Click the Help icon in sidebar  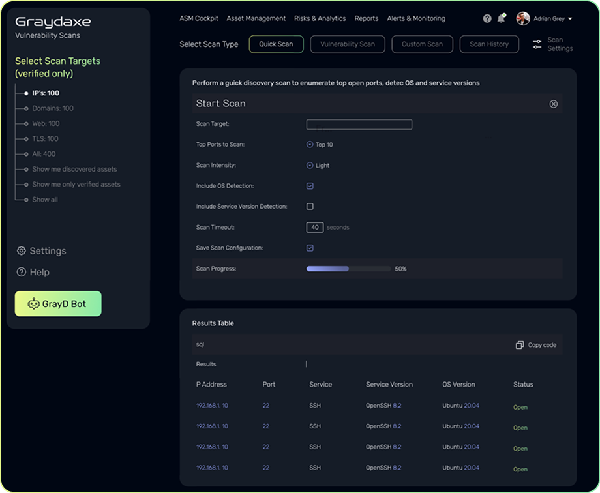[22, 272]
